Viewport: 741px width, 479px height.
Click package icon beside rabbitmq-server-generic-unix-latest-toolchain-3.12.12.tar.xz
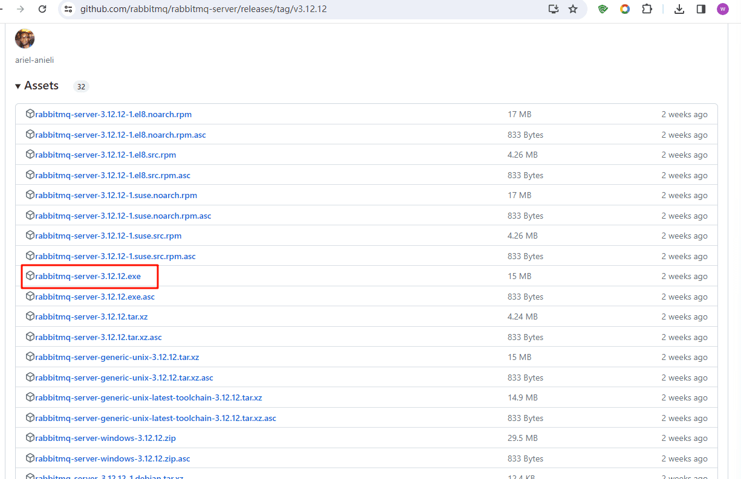tap(30, 397)
